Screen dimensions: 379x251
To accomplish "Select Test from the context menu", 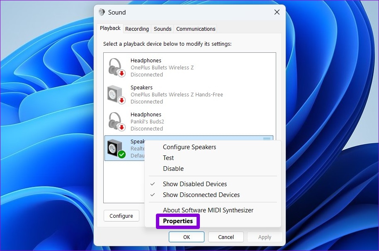I will [168, 158].
